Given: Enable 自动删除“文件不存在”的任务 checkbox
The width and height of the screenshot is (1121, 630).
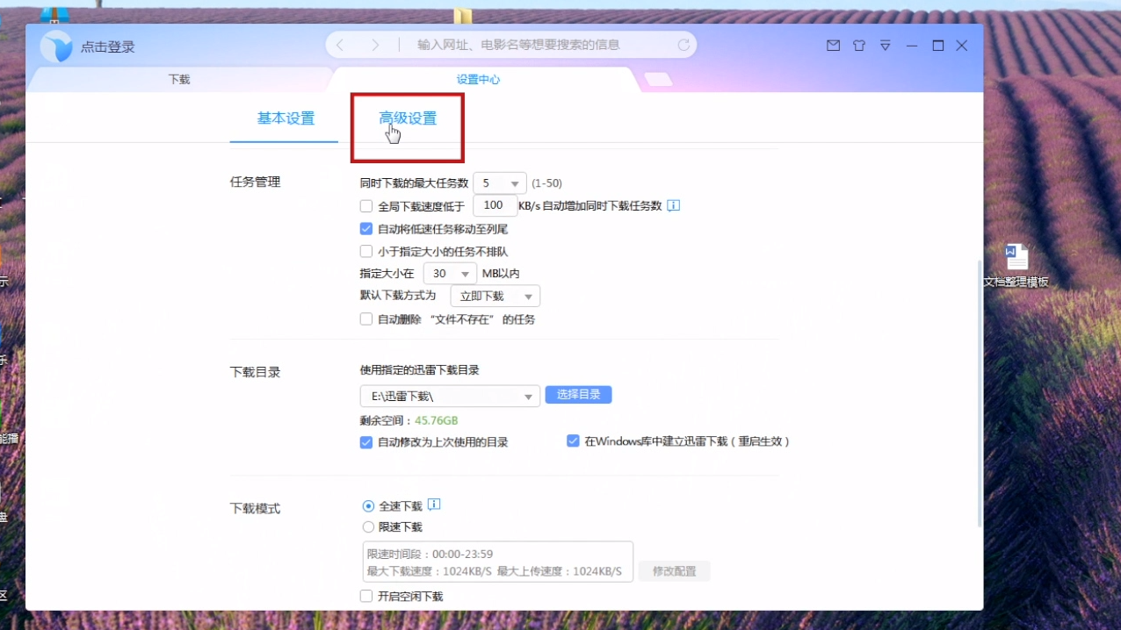Looking at the screenshot, I should (x=366, y=319).
